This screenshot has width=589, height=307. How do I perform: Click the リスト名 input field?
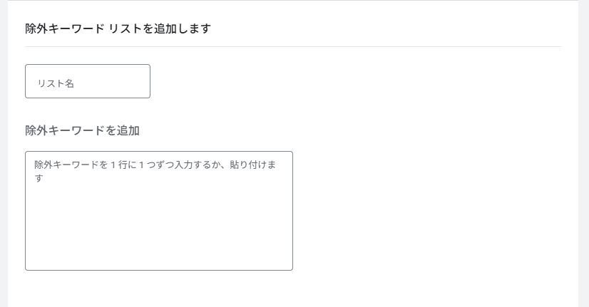click(87, 81)
